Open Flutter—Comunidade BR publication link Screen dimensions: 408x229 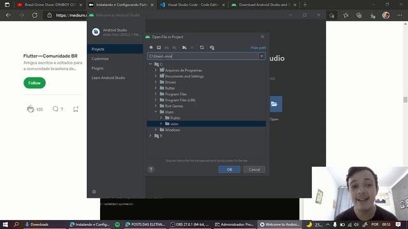50,56
